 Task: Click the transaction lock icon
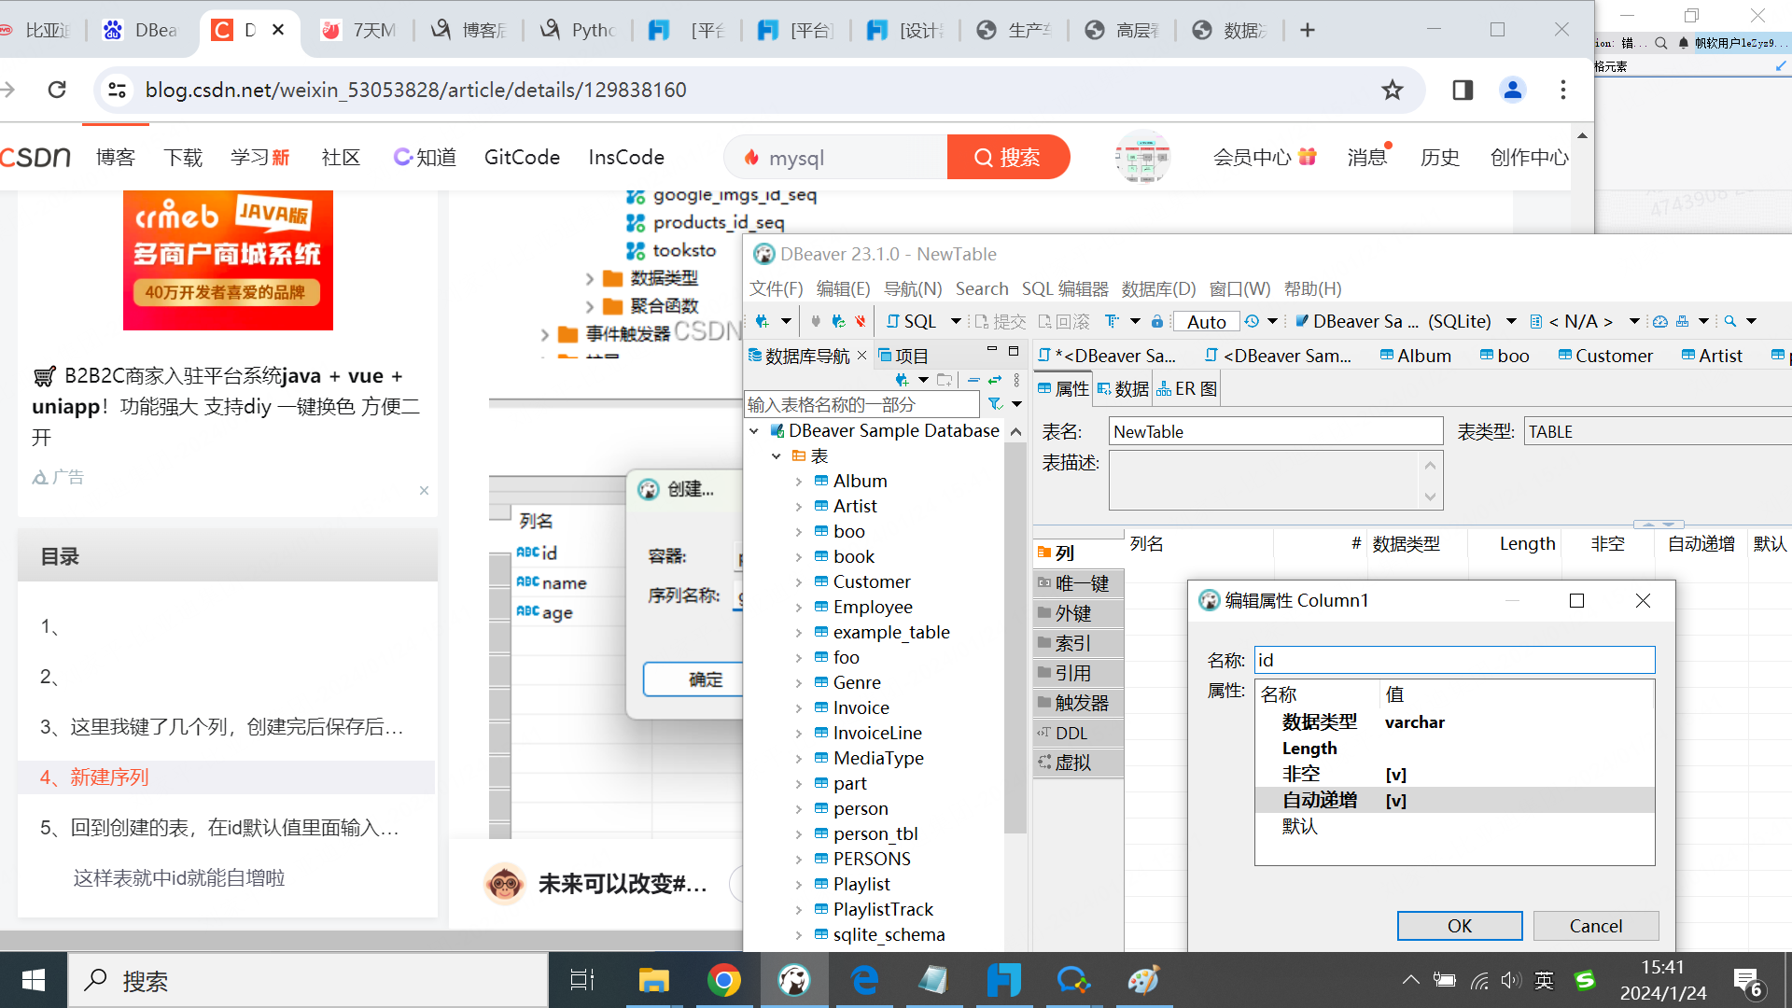[x=1157, y=321]
